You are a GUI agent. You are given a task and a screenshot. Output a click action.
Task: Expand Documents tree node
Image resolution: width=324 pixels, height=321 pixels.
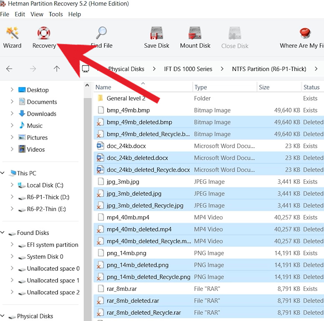pyautogui.click(x=12, y=102)
